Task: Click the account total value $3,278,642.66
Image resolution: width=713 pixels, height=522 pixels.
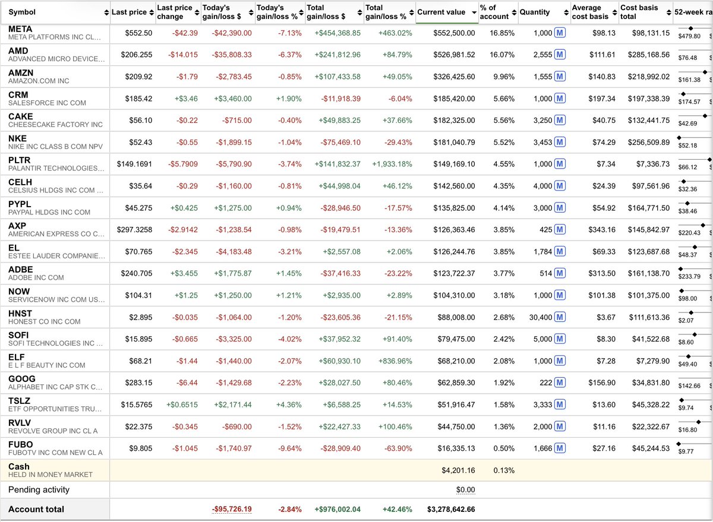Action: point(451,510)
